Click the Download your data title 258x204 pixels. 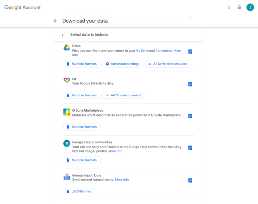click(85, 21)
